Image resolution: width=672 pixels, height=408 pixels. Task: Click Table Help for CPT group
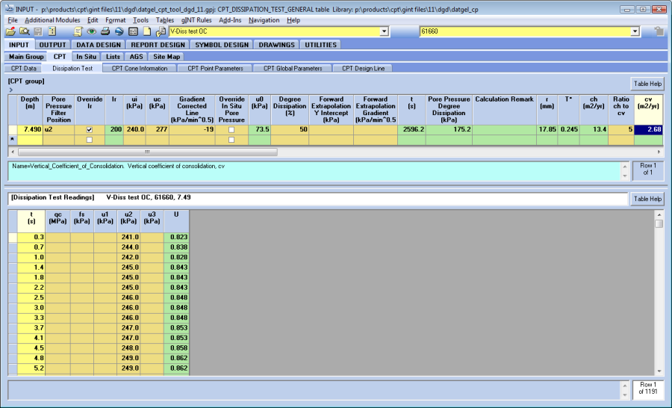(647, 84)
